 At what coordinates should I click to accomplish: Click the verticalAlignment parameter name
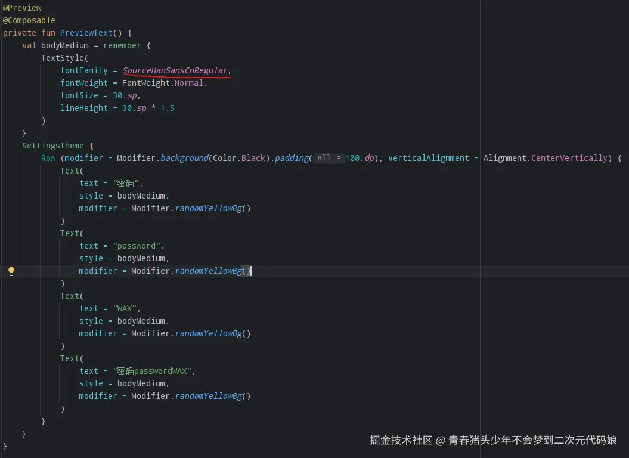(x=429, y=158)
